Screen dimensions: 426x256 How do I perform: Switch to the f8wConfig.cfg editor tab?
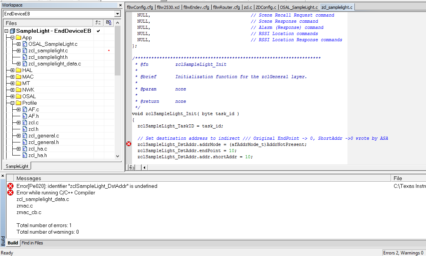point(140,7)
